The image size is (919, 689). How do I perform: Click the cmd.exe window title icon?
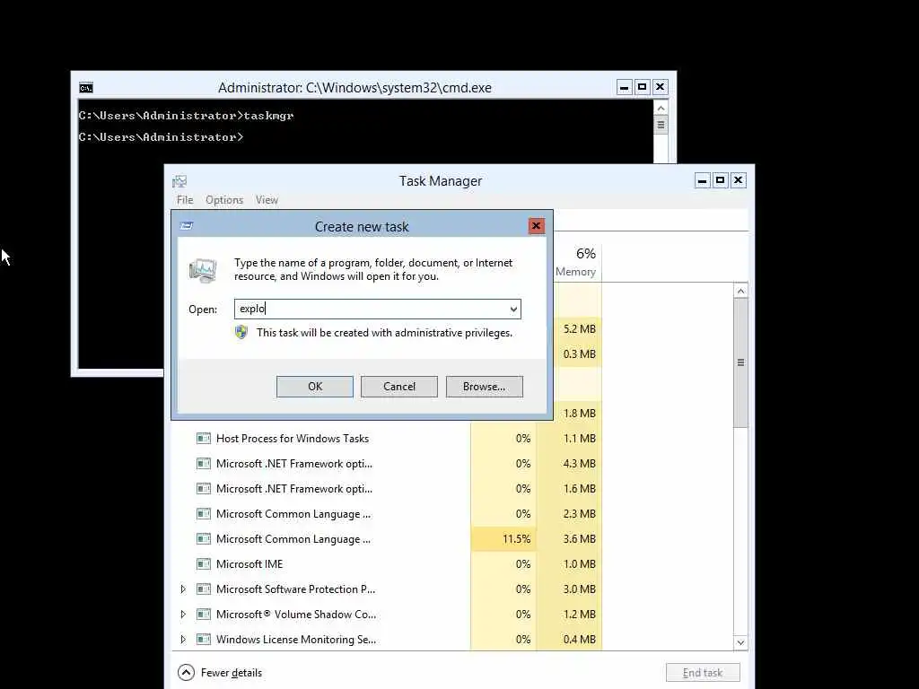pyautogui.click(x=86, y=88)
